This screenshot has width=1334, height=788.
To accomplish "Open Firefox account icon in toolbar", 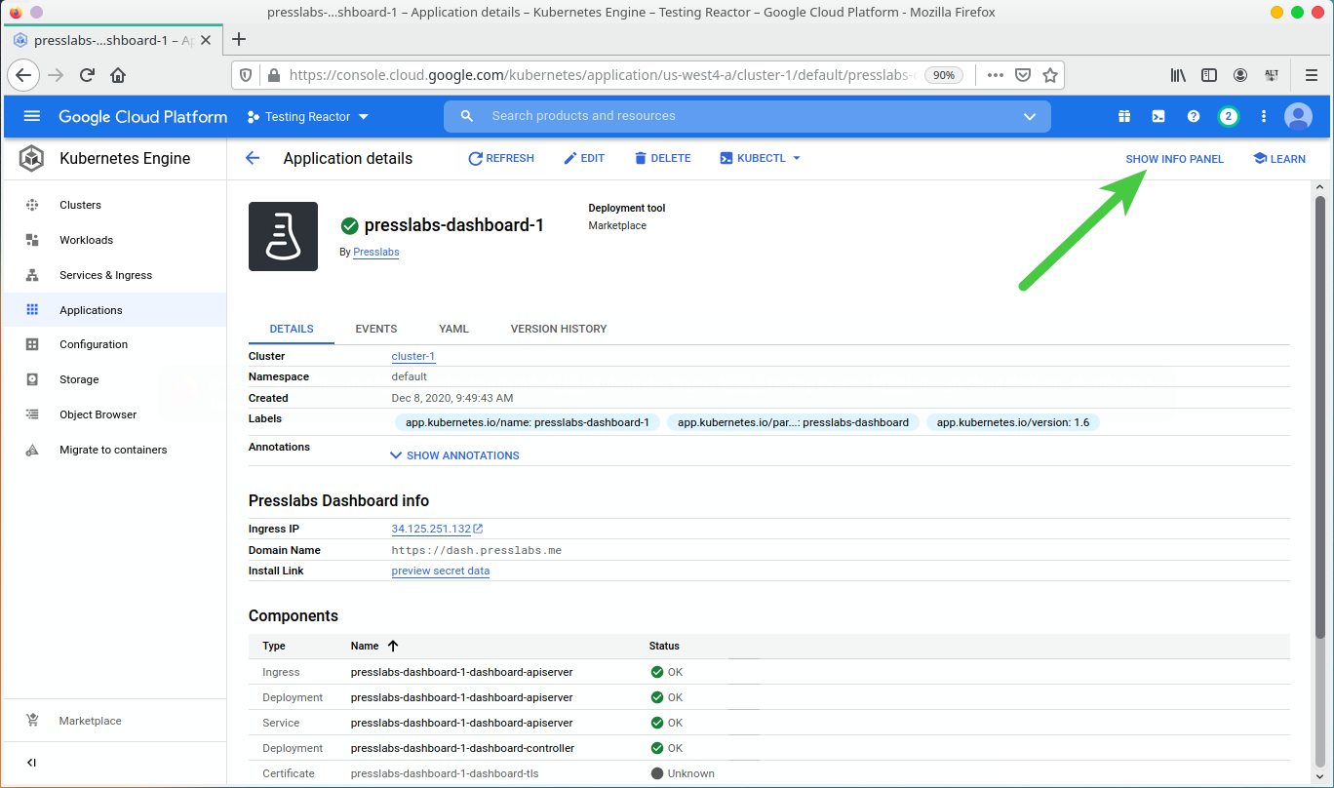I will pos(1240,75).
